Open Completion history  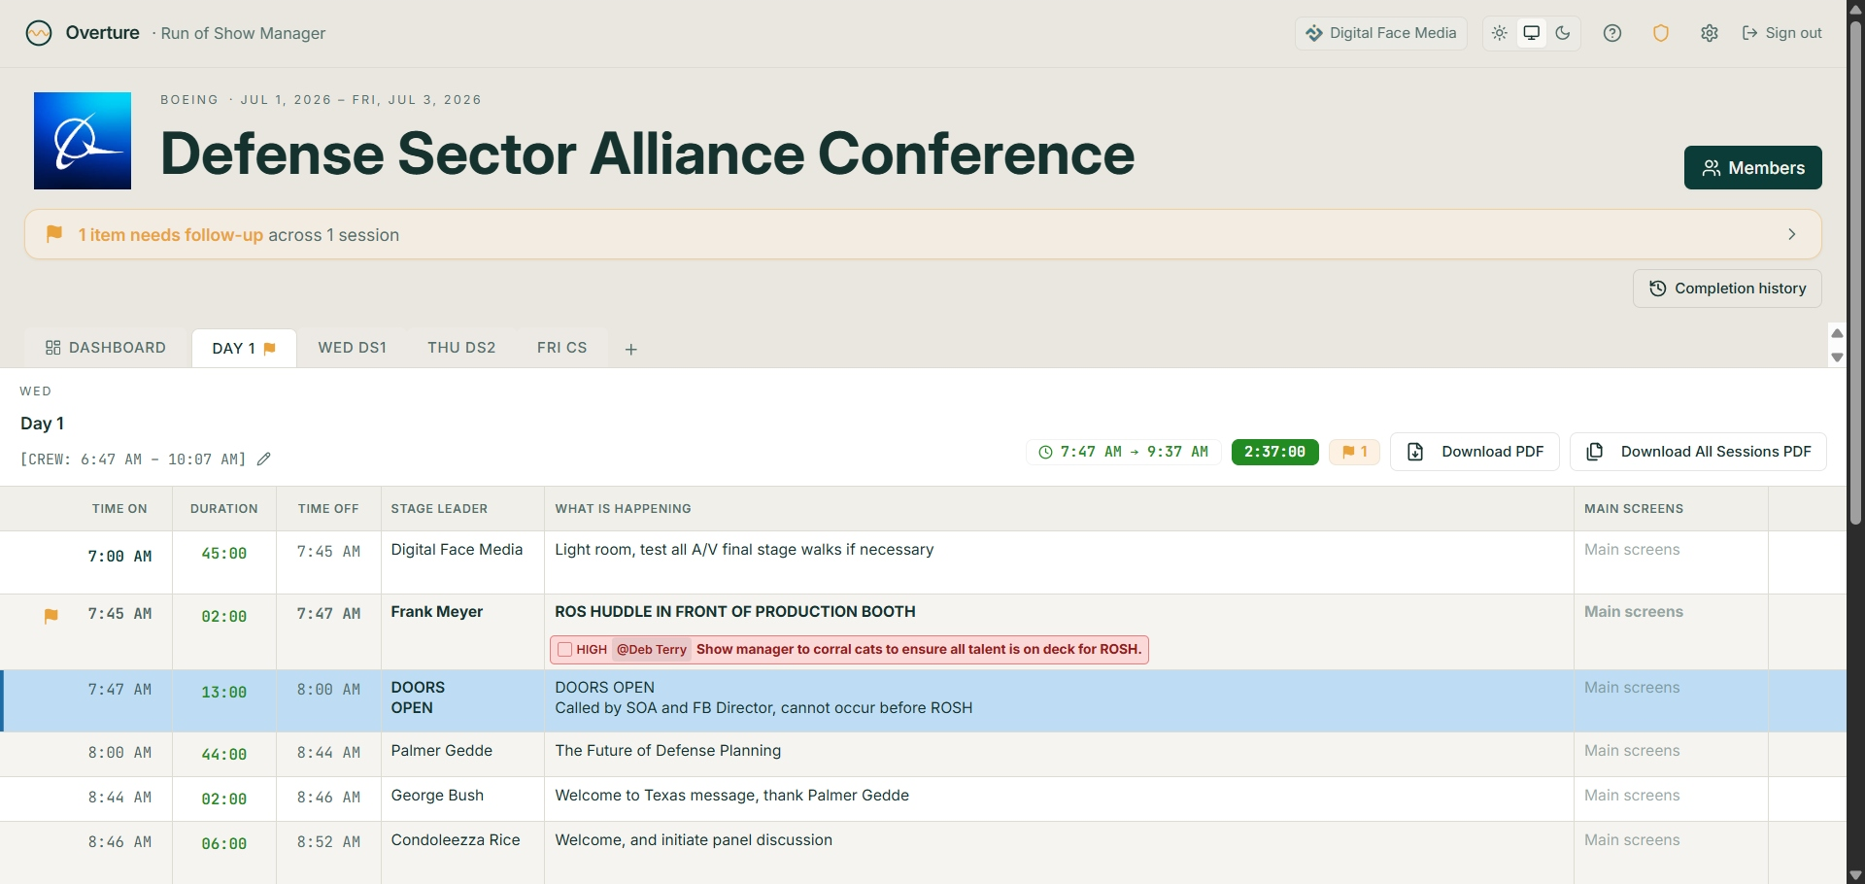(1727, 289)
